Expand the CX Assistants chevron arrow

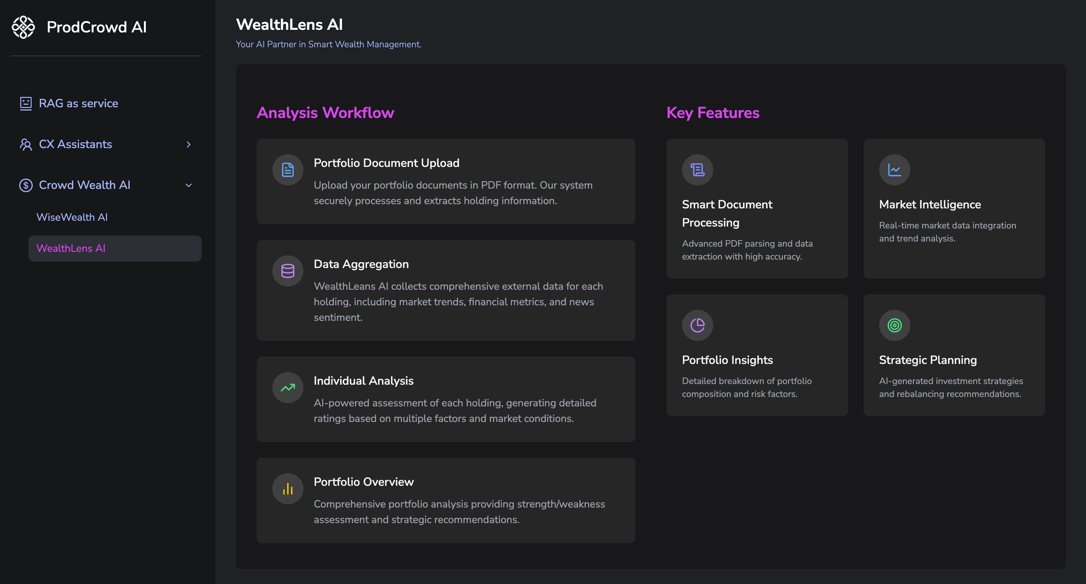188,145
